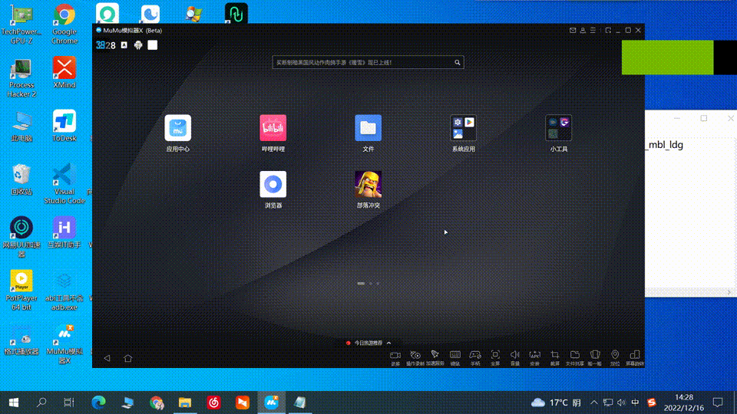Open the gamepad (手柄) settings
Image resolution: width=737 pixels, height=414 pixels.
(475, 358)
